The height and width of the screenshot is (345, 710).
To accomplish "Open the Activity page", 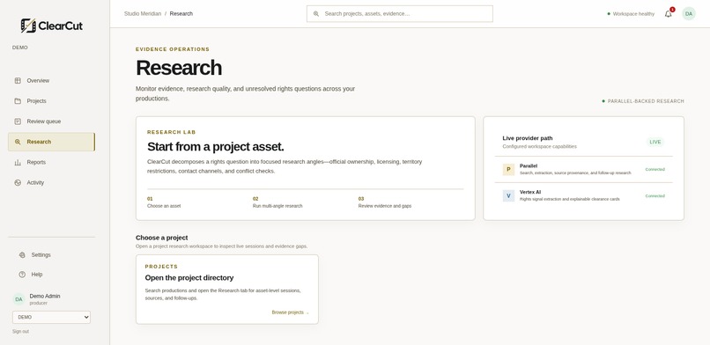I will [x=52, y=183].
